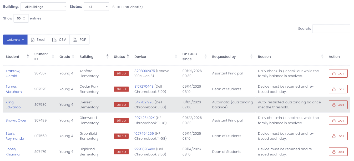Click student ID S07479
The image size is (354, 161).
40,152
